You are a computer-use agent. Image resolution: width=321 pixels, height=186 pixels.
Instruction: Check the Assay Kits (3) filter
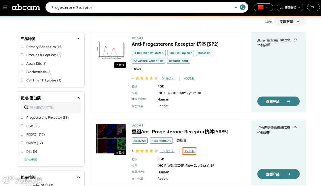pyautogui.click(x=22, y=63)
